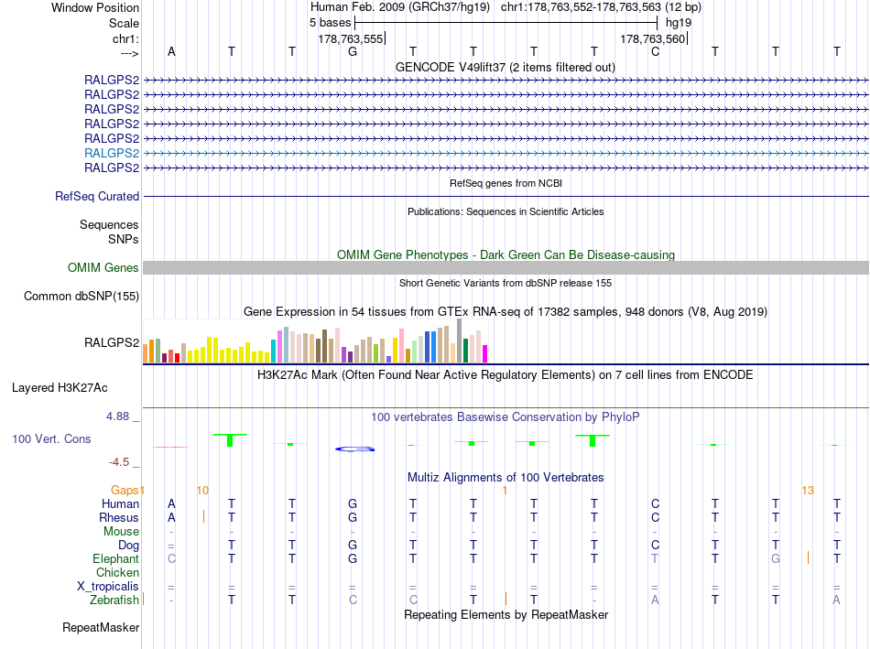Select the Human alignment row label
Image resolution: width=870 pixels, height=649 pixels.
[120, 503]
